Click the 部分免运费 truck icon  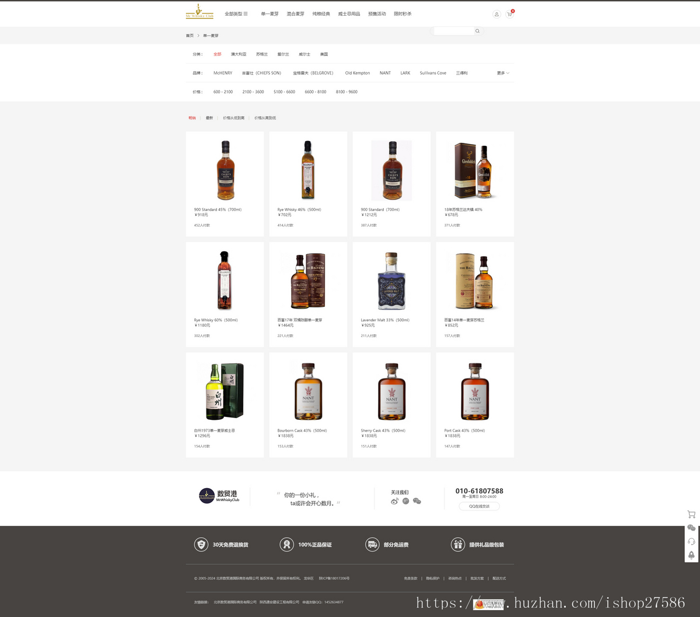(372, 545)
